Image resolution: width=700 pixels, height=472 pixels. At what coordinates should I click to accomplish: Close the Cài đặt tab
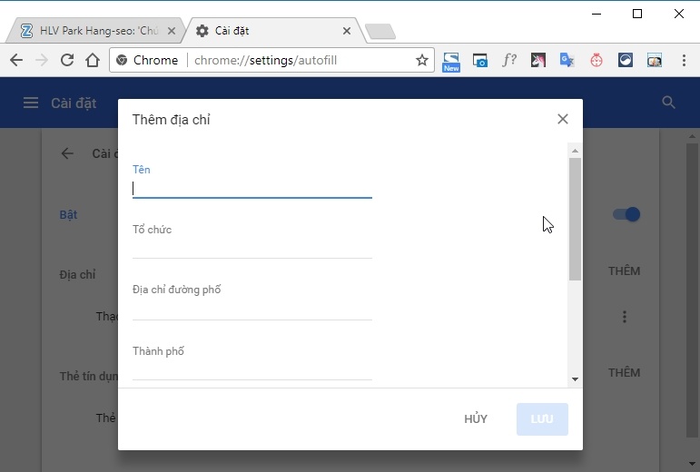tap(347, 31)
